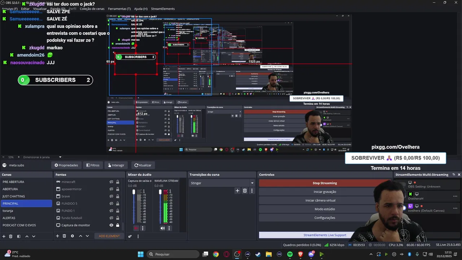Delete selected source in Fontes panel

pyautogui.click(x=64, y=236)
